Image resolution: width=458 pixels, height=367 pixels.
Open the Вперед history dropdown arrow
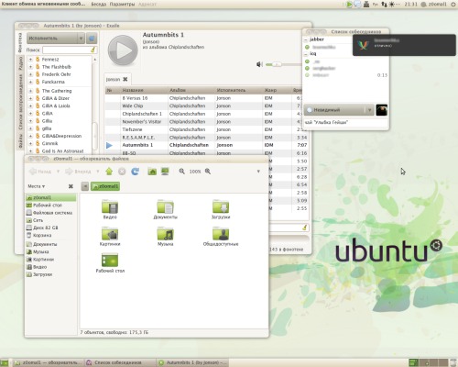[98, 172]
